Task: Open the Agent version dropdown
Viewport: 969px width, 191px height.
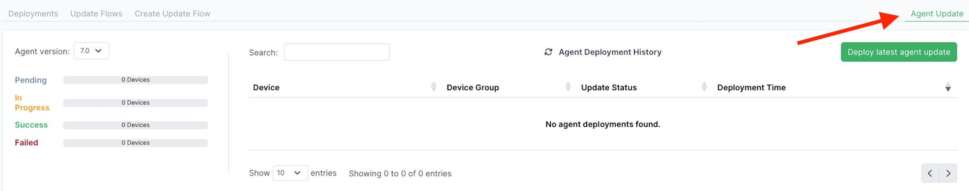Action: [91, 51]
